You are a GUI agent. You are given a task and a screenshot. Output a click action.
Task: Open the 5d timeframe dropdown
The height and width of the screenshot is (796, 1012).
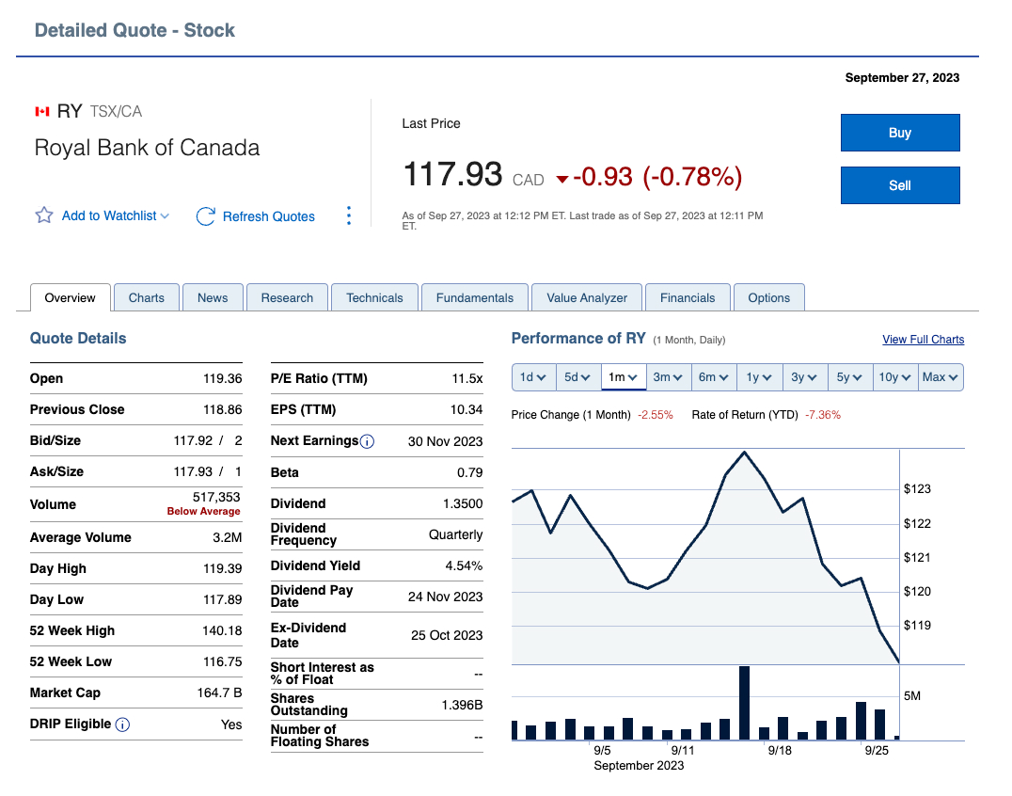tap(578, 377)
